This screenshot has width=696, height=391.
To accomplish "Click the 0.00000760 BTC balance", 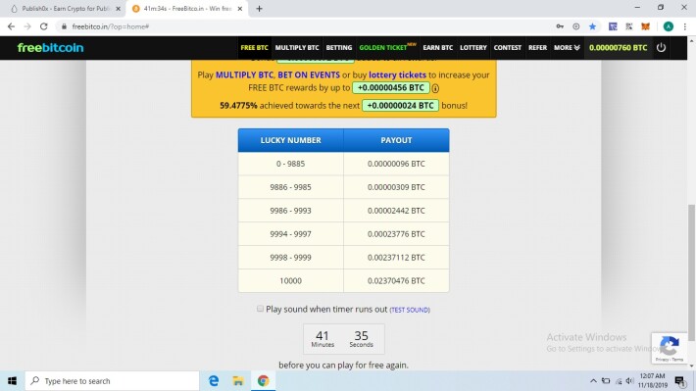I will pyautogui.click(x=618, y=47).
